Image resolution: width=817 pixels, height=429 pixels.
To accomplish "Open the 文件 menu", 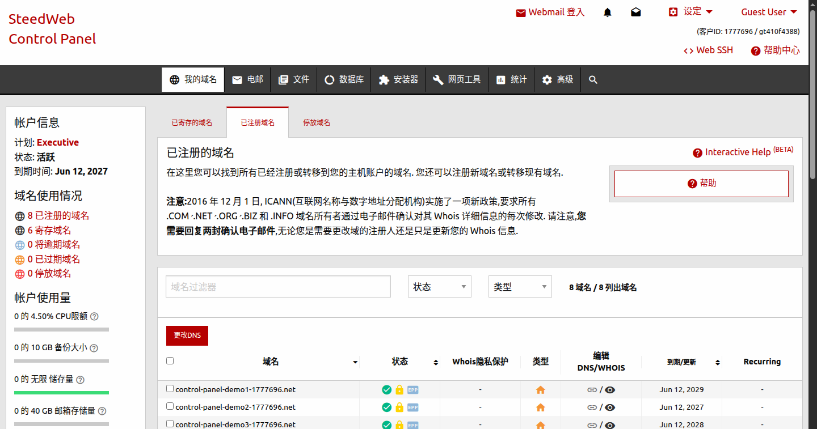I will 293,80.
